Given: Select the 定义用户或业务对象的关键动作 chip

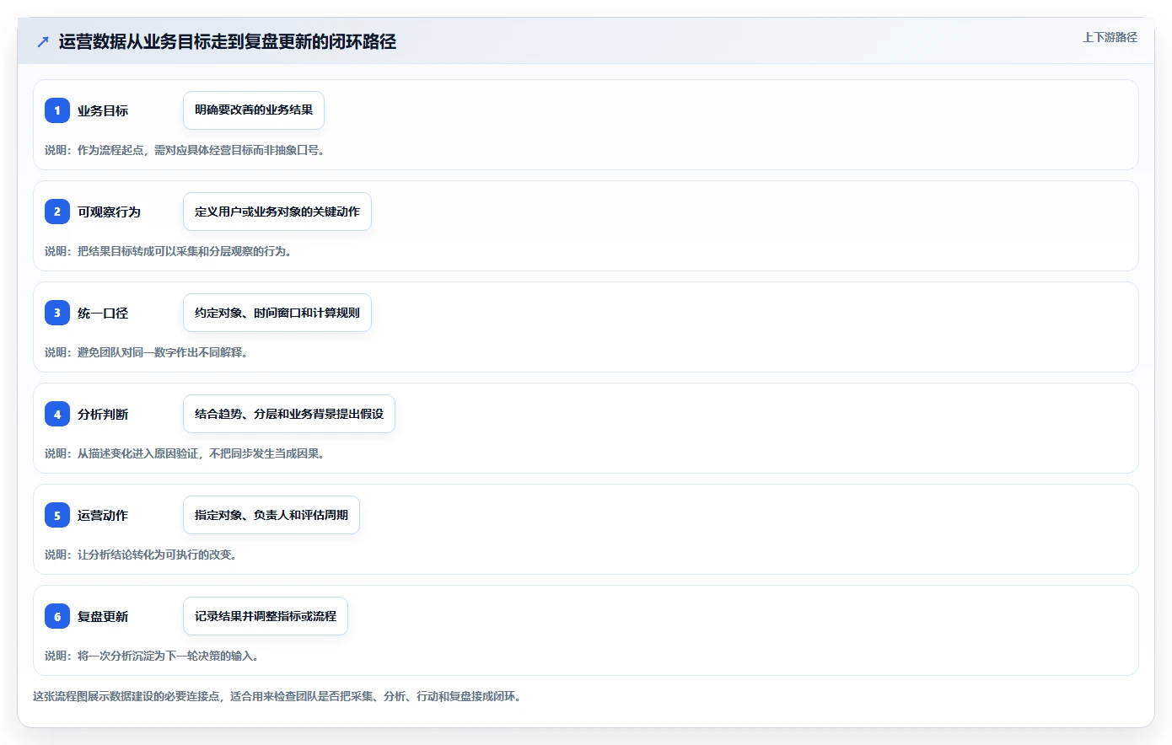Looking at the screenshot, I should click(x=277, y=212).
